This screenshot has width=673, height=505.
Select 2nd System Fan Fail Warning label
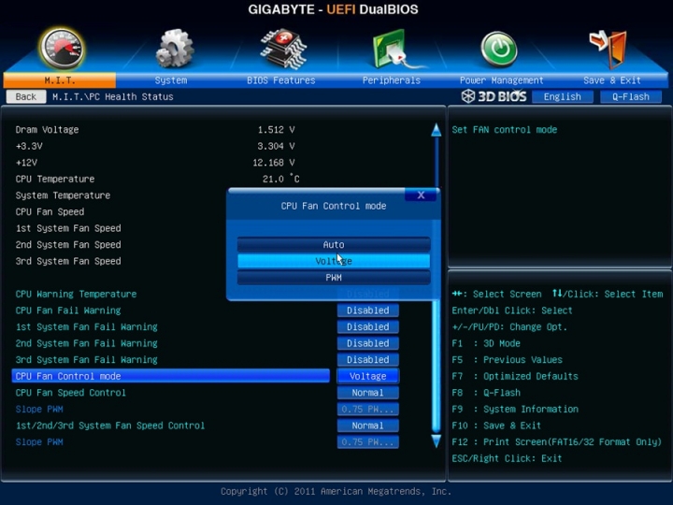pos(86,343)
